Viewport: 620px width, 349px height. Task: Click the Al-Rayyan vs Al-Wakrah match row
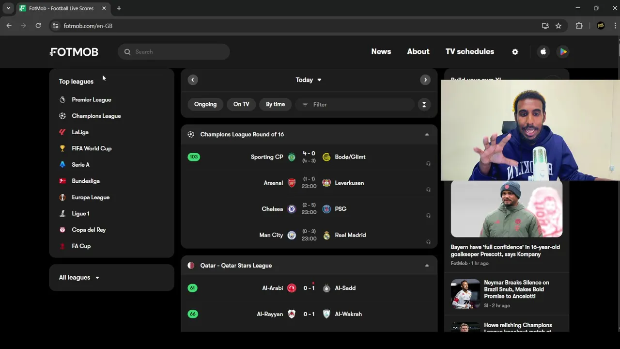point(309,314)
